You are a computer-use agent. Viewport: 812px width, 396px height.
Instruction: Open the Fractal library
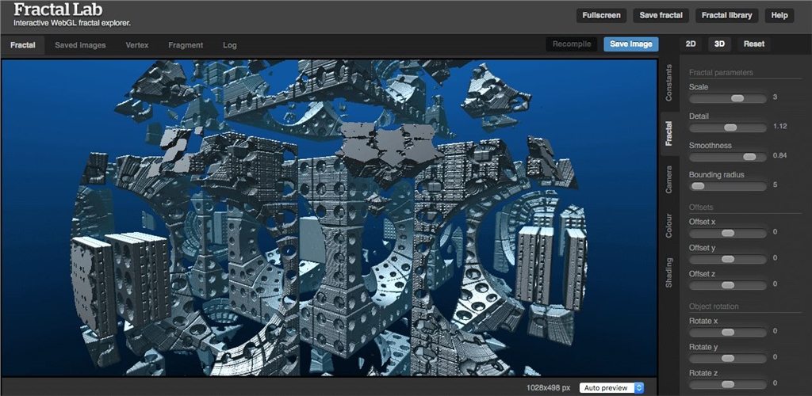click(727, 15)
